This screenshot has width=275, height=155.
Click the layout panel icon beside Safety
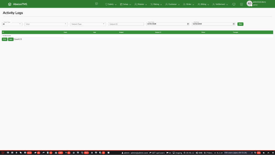[x=97, y=4]
